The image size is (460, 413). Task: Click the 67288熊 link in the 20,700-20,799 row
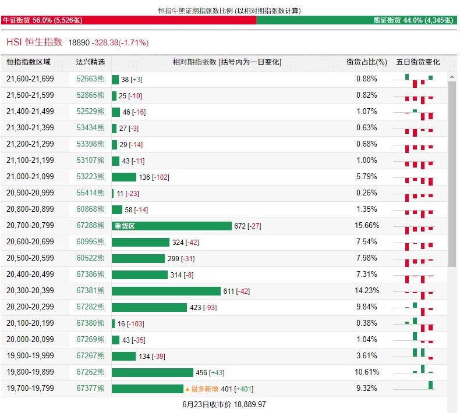pyautogui.click(x=90, y=226)
